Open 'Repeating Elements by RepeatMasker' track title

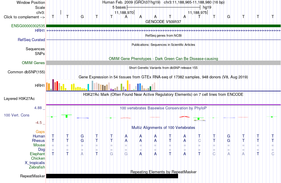163,172
